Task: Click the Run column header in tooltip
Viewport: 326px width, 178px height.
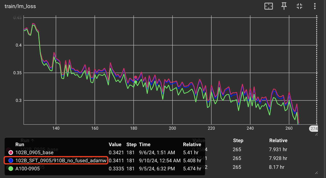Action: point(20,144)
